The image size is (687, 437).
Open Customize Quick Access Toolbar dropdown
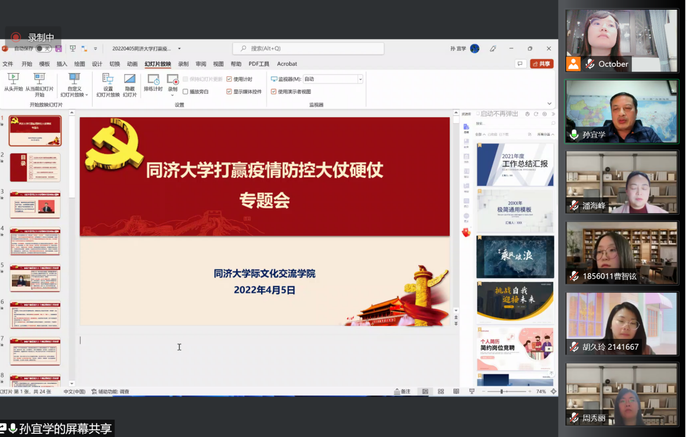[95, 49]
